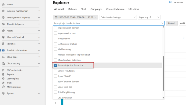Viewport: 186px width, 105px height.
Task: Expand Assets chevron
Action: click(39, 31)
